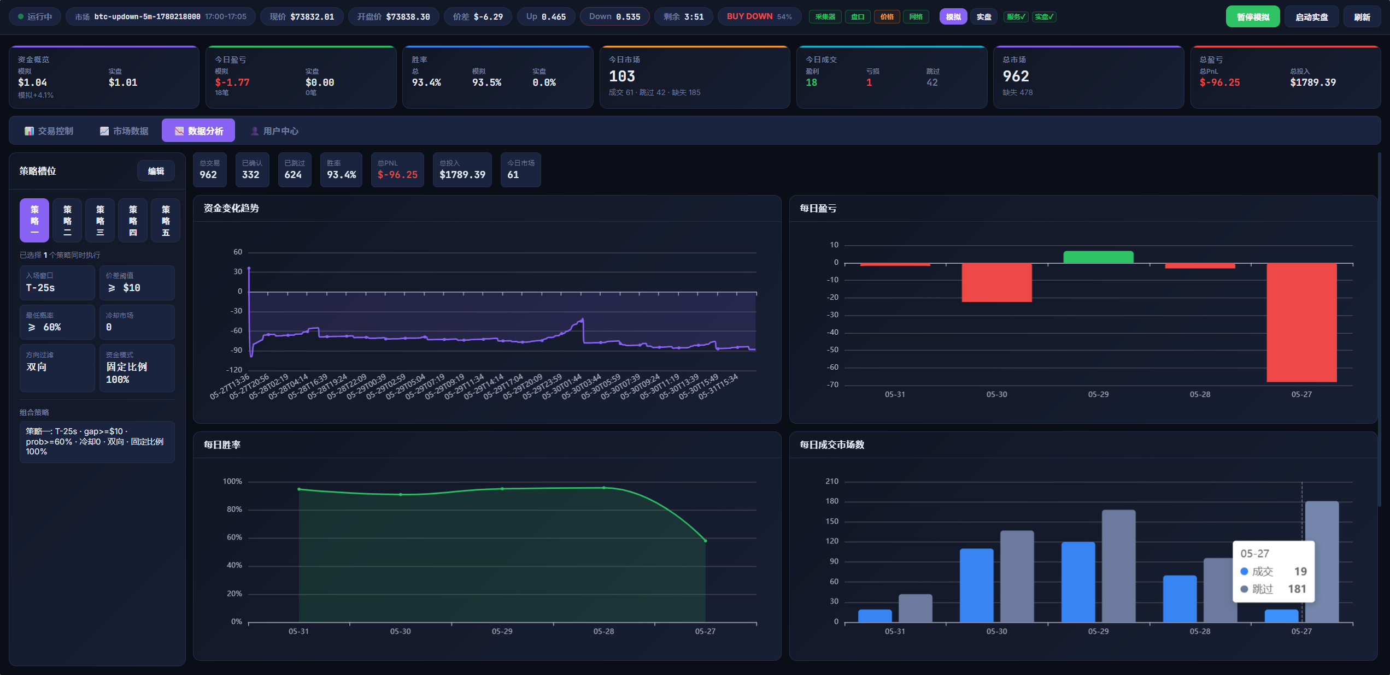This screenshot has height=675, width=1390.
Task: Click the 已跳过 624 stat card
Action: coord(295,170)
